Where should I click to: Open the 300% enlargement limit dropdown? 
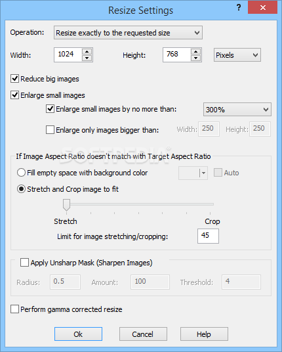point(237,109)
